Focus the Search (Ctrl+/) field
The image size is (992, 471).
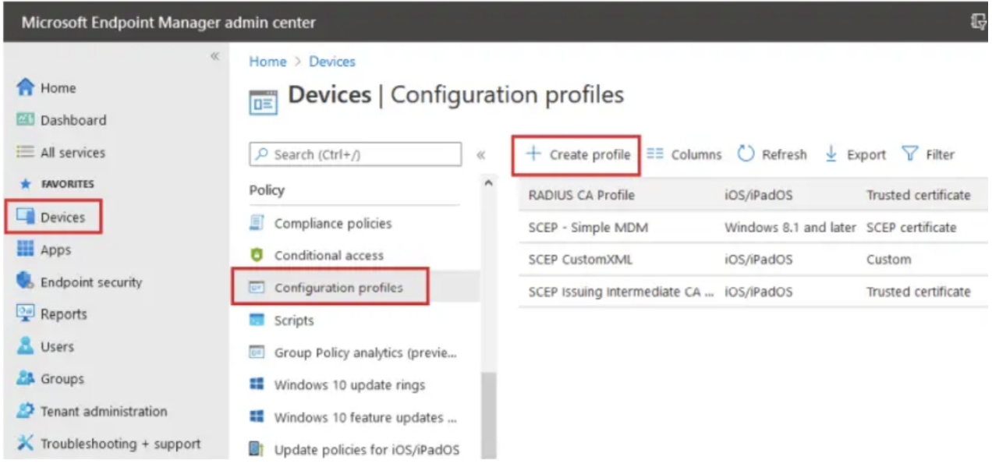tap(355, 154)
